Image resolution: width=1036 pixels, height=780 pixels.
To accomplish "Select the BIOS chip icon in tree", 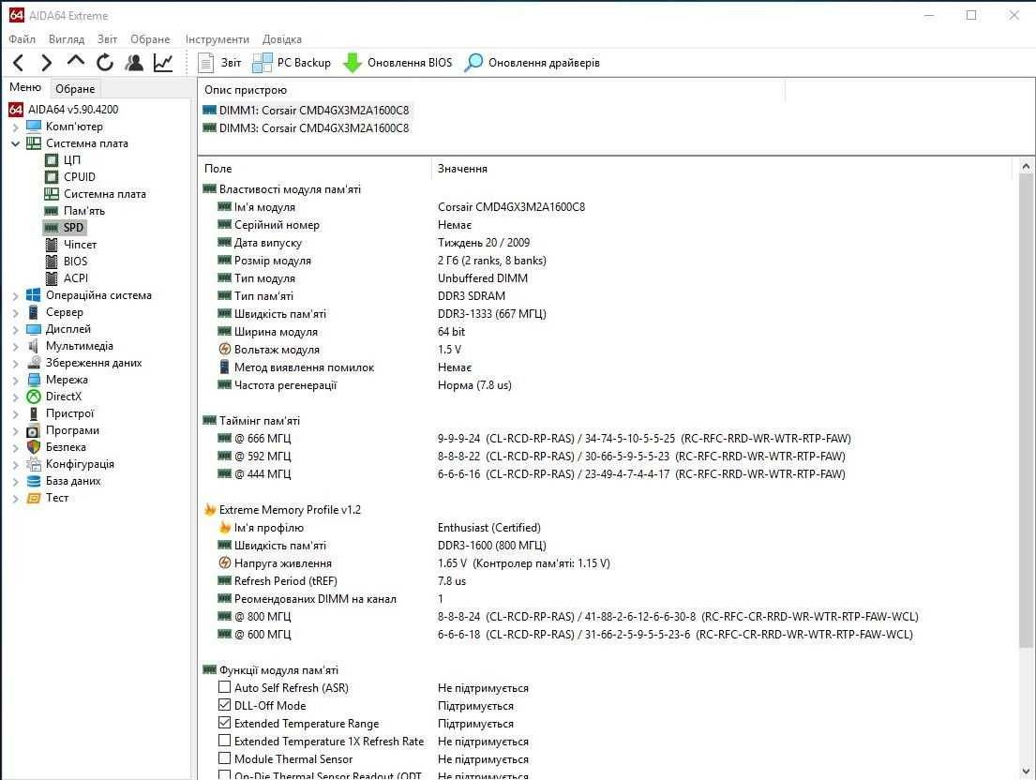I will tap(52, 262).
